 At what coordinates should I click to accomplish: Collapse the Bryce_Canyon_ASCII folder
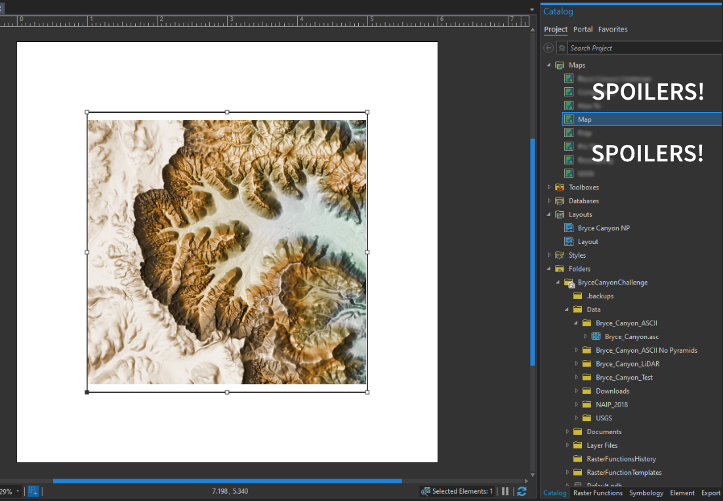click(576, 323)
